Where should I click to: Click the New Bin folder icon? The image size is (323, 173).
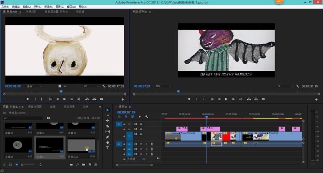point(83,164)
